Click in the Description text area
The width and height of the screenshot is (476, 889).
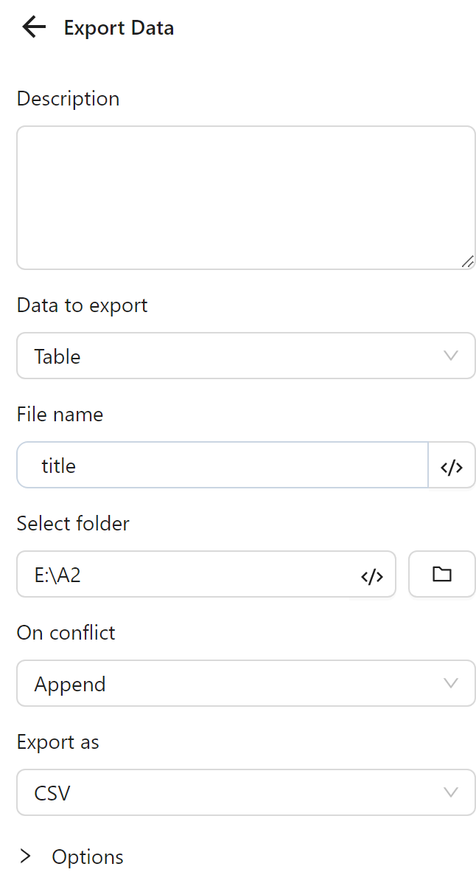point(245,197)
